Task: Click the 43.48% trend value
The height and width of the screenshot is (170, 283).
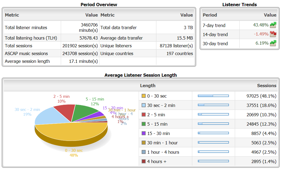Action: coord(261,25)
